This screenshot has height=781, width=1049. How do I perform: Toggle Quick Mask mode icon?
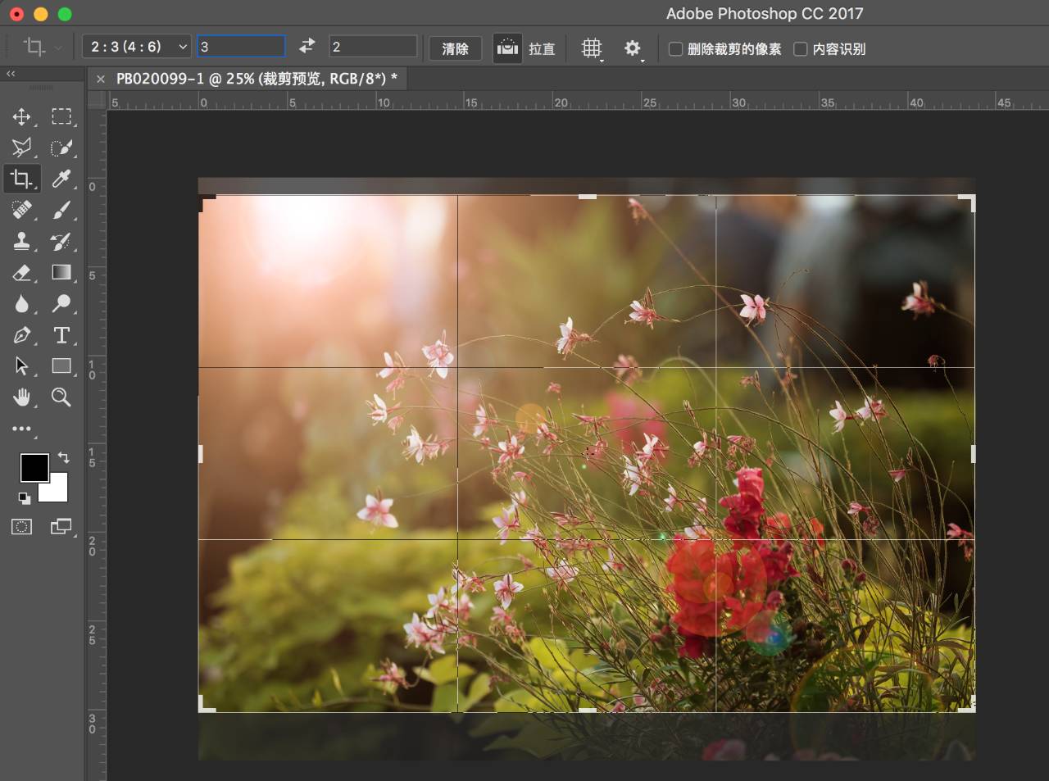pos(22,527)
